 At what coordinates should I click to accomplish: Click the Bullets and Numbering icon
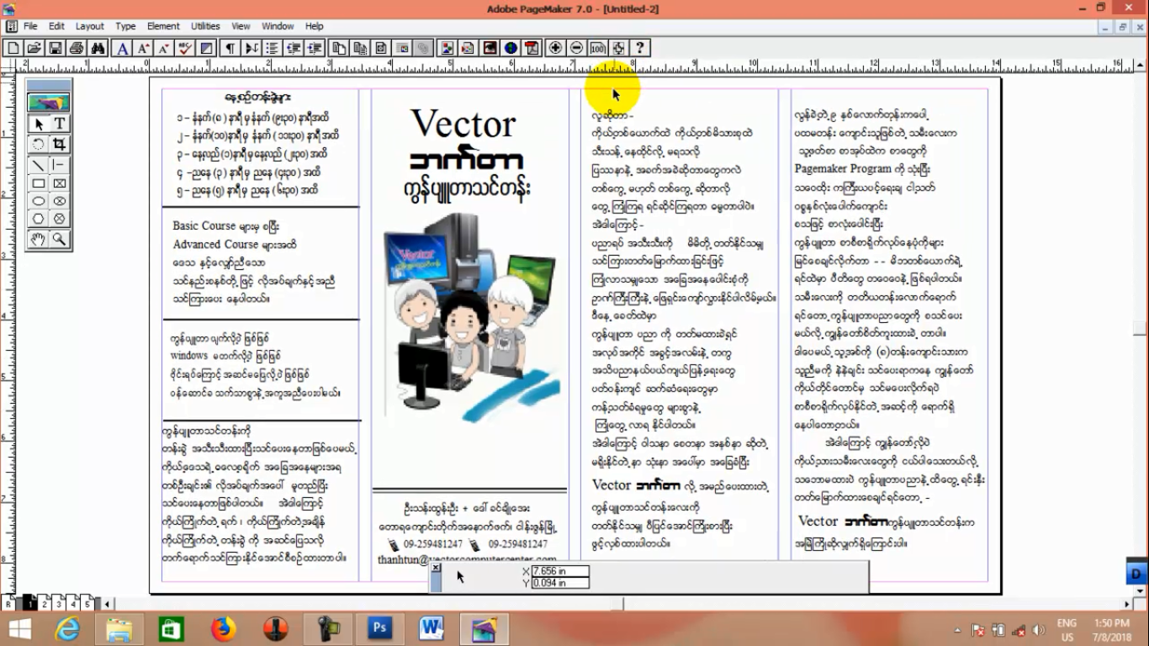coord(273,48)
